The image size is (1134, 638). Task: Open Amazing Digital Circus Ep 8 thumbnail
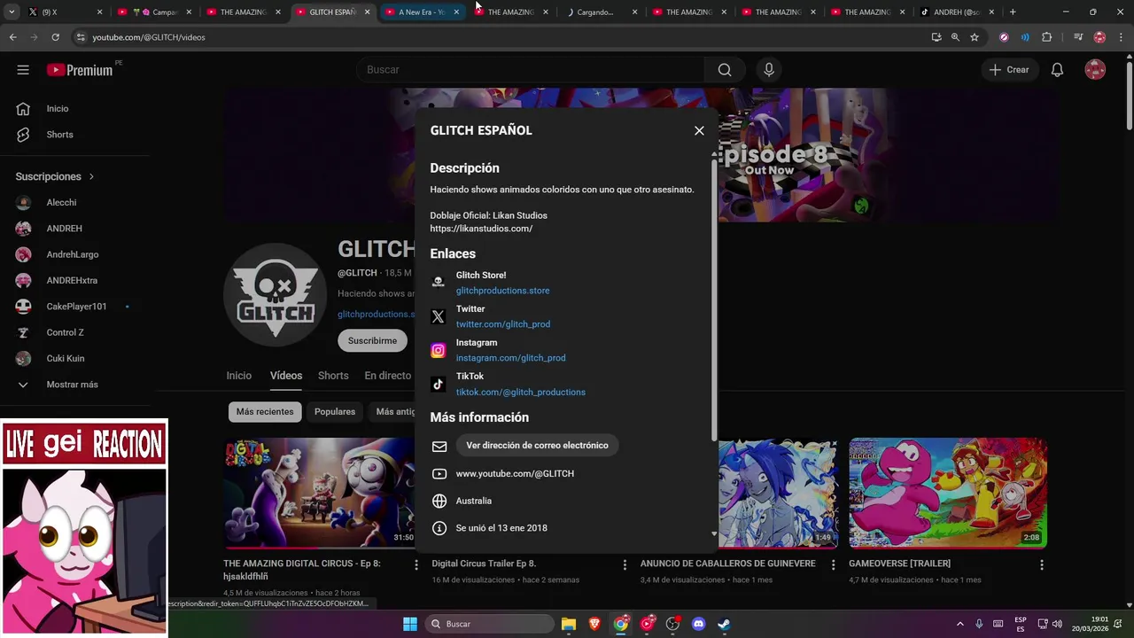coord(319,493)
